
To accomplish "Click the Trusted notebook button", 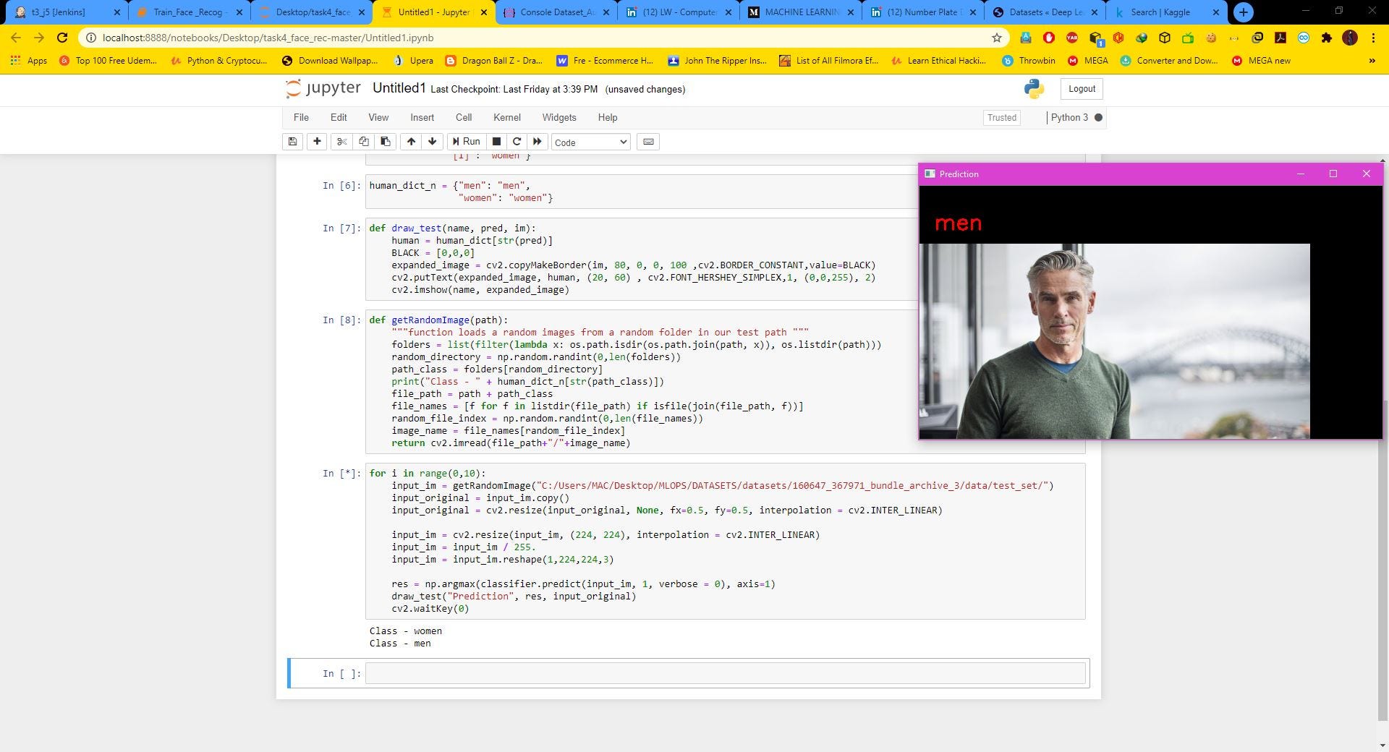I will [x=1002, y=118].
